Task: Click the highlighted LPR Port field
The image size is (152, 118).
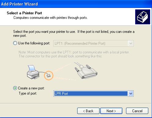Action: pos(91,93)
